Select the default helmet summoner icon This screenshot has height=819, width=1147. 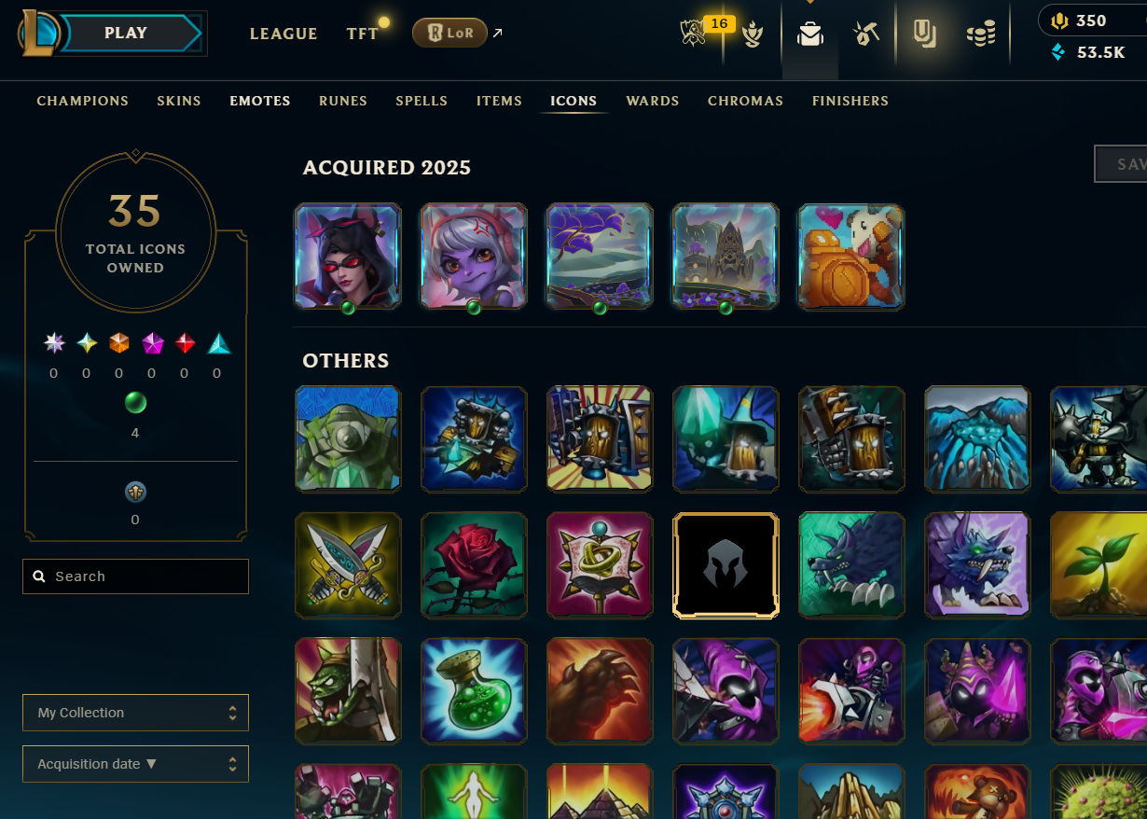(726, 565)
